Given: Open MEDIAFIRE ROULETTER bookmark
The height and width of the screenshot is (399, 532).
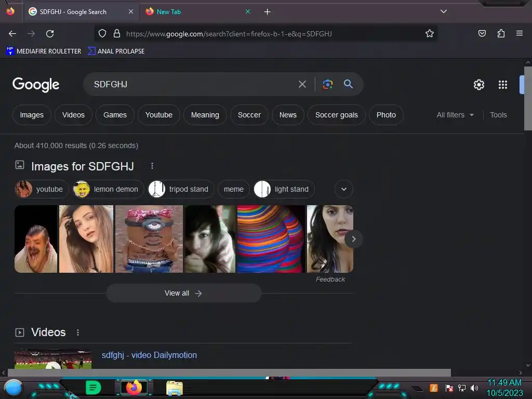Looking at the screenshot, I should [x=44, y=51].
